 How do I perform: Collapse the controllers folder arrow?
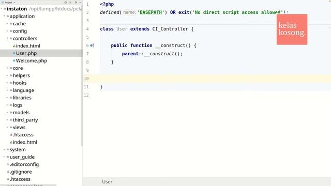point(7,38)
